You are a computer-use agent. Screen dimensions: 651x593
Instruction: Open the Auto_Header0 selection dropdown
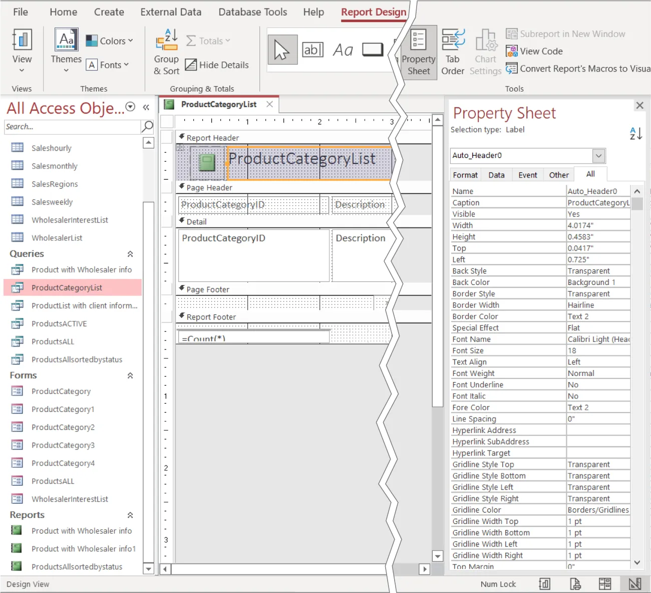[598, 155]
